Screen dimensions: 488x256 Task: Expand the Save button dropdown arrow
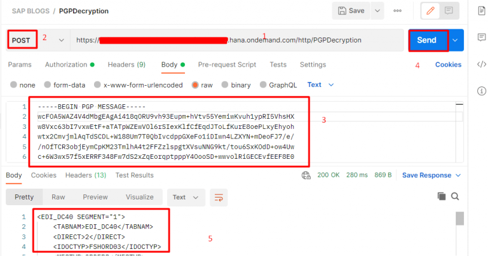377,11
